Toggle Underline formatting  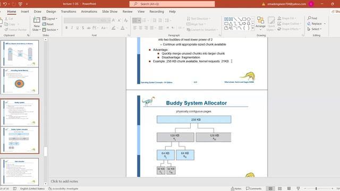(78, 28)
